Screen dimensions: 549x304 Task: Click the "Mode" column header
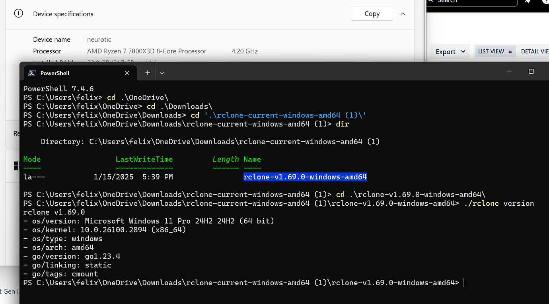point(32,159)
